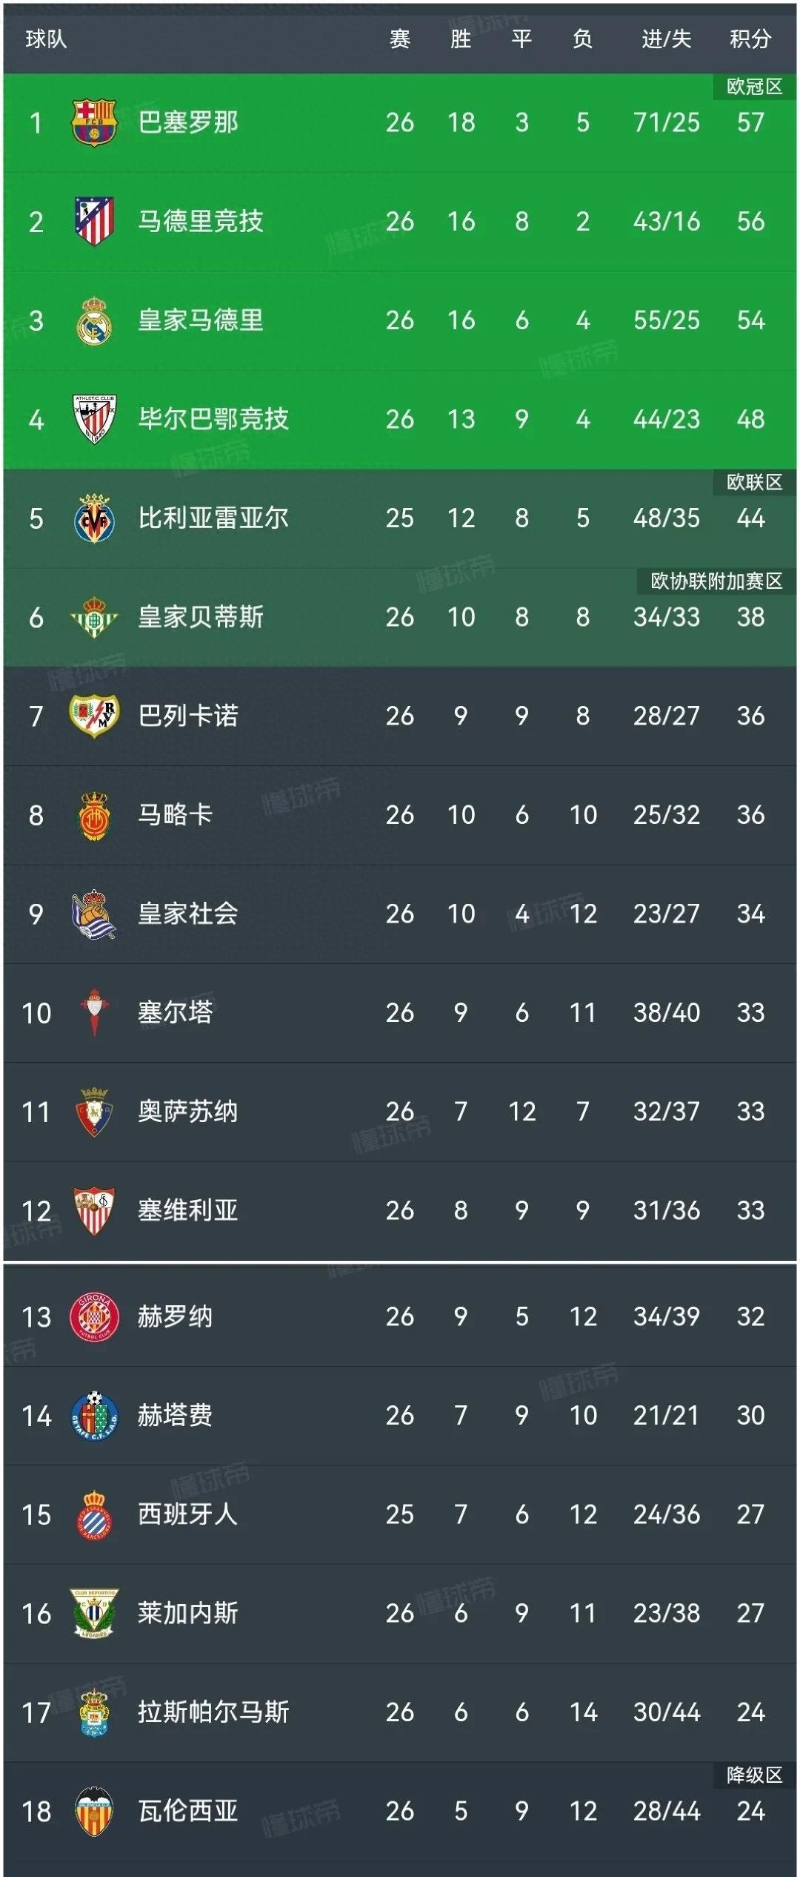Open the 皇家社会 team name link
The image size is (800, 1877).
click(x=188, y=914)
